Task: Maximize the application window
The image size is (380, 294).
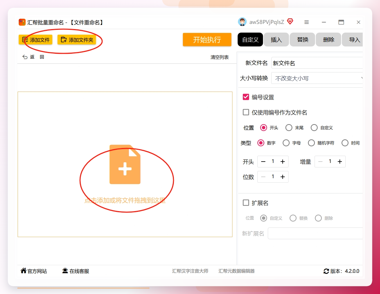Action: coord(341,22)
